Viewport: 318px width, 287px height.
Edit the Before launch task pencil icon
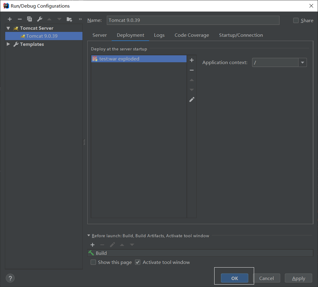coord(112,245)
